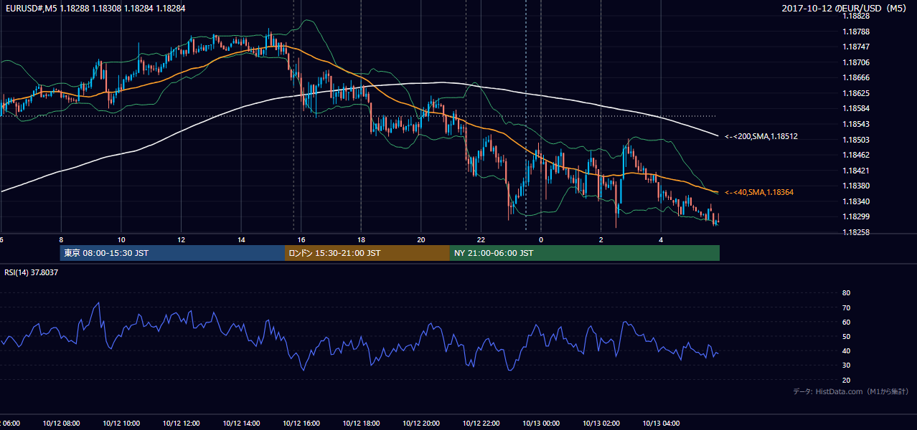
Task: Click the NY 21:00-06:00 JST session bar
Action: [585, 253]
